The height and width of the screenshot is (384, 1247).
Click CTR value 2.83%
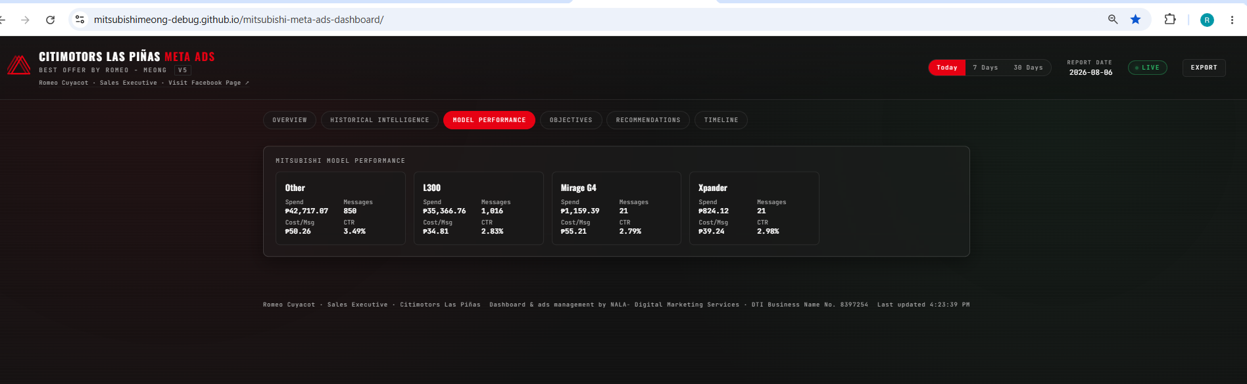(x=492, y=232)
